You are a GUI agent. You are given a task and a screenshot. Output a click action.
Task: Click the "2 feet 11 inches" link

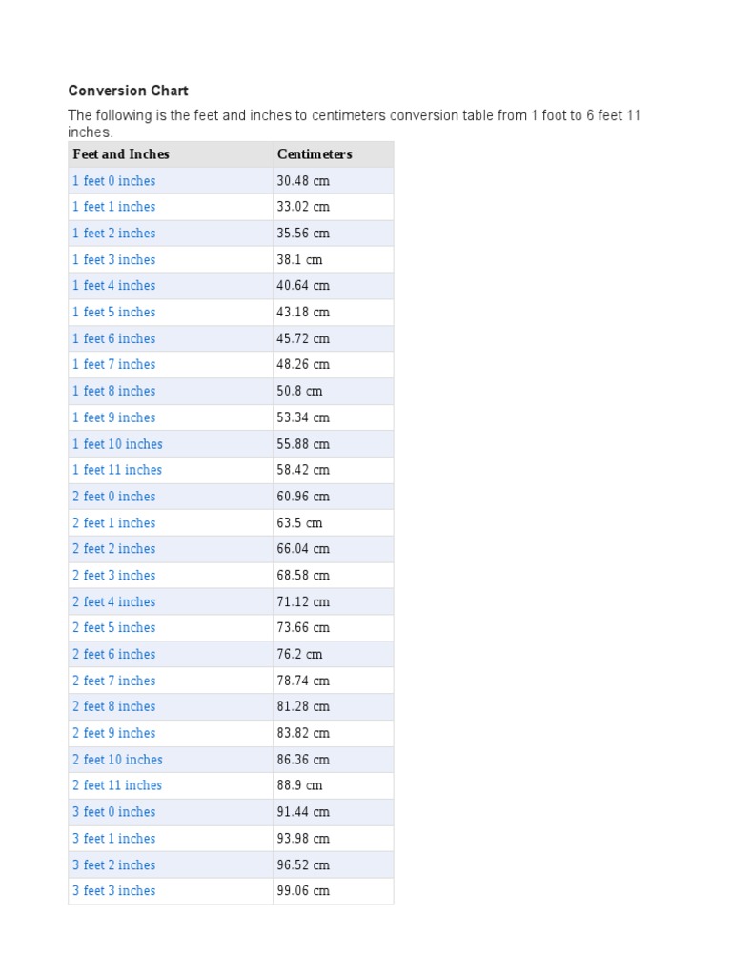pyautogui.click(x=117, y=785)
